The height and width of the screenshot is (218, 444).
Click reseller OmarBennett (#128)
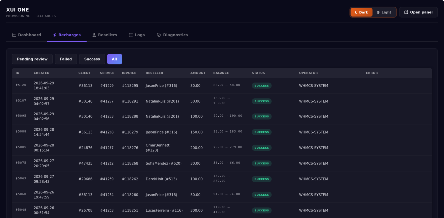click(157, 148)
